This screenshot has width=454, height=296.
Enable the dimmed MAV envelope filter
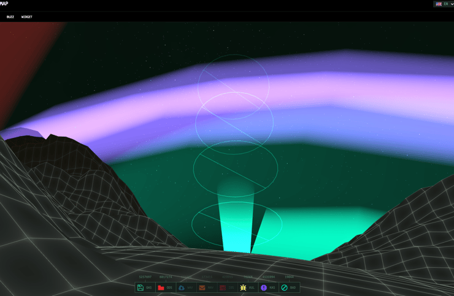tap(207, 287)
